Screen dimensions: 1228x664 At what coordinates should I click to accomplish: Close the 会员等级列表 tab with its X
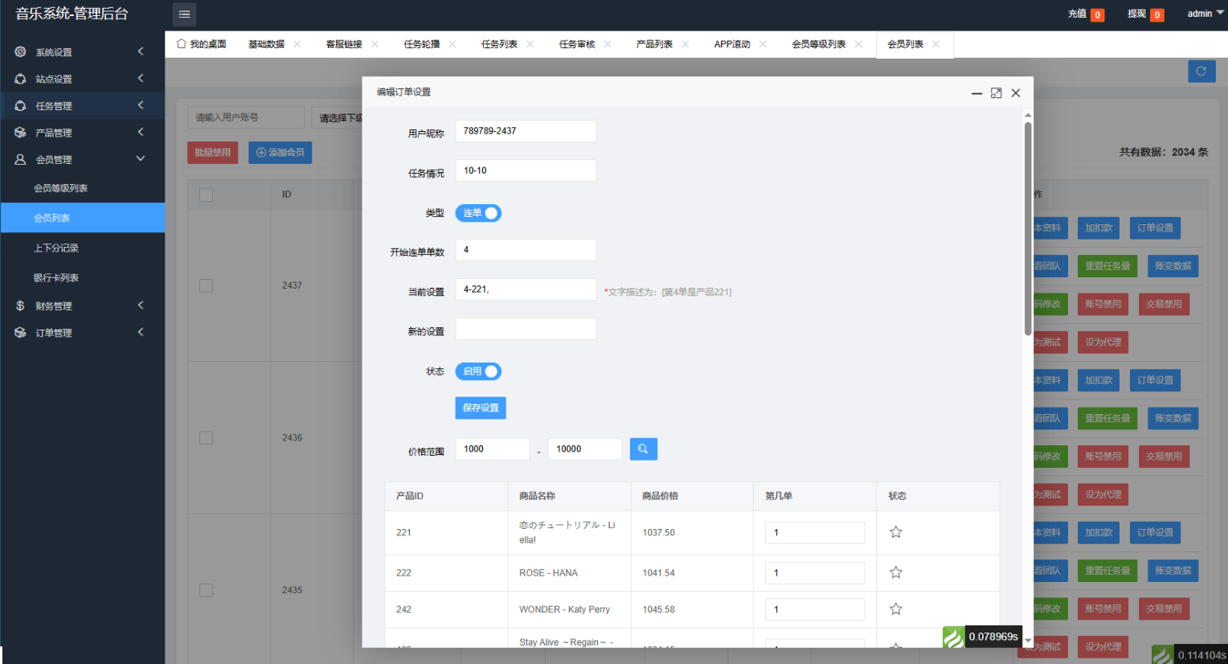[858, 44]
